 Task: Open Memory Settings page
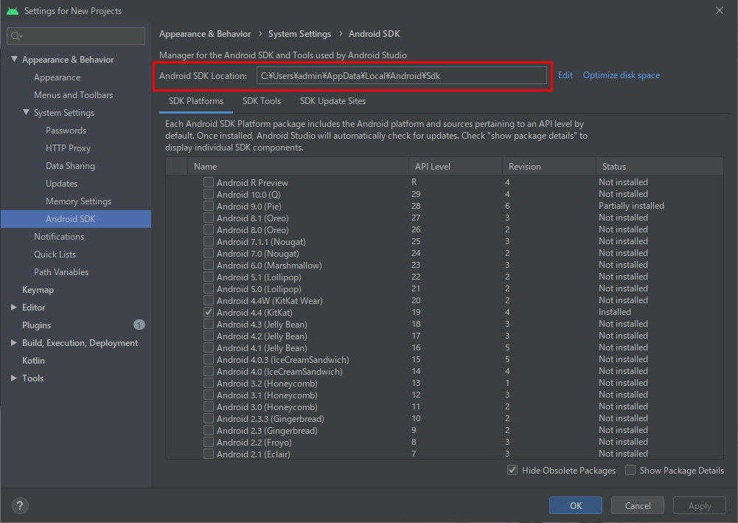point(79,201)
